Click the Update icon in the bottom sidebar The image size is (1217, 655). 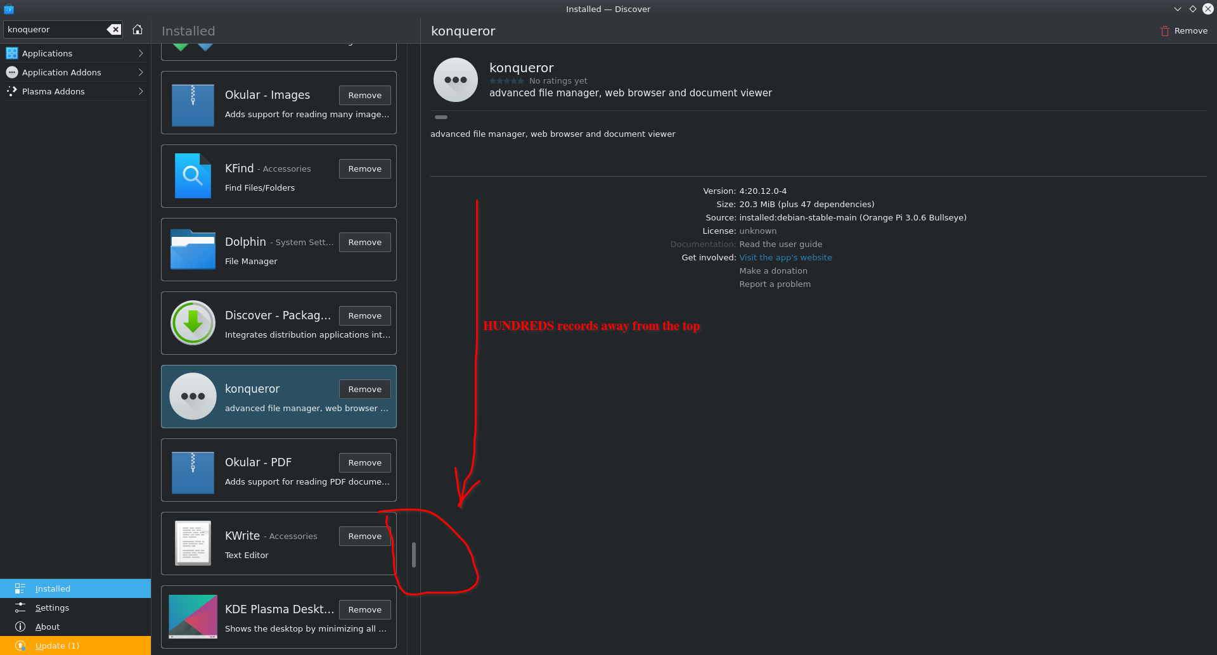coord(21,645)
